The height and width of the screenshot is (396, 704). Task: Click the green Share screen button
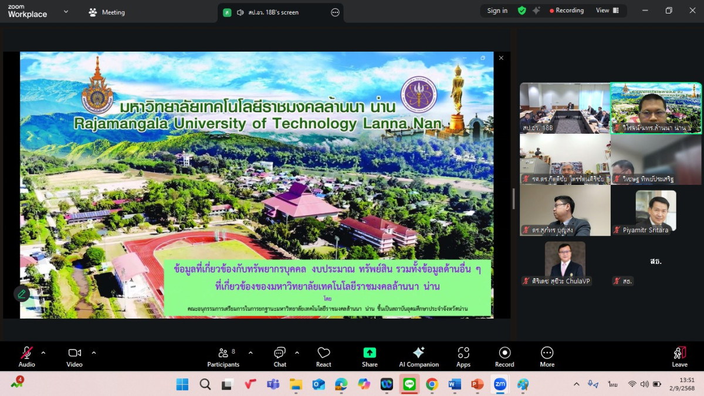click(370, 356)
